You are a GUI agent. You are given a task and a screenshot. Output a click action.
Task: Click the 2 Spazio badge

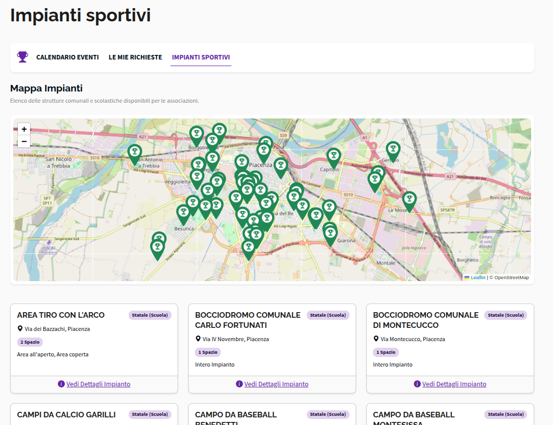(x=30, y=342)
